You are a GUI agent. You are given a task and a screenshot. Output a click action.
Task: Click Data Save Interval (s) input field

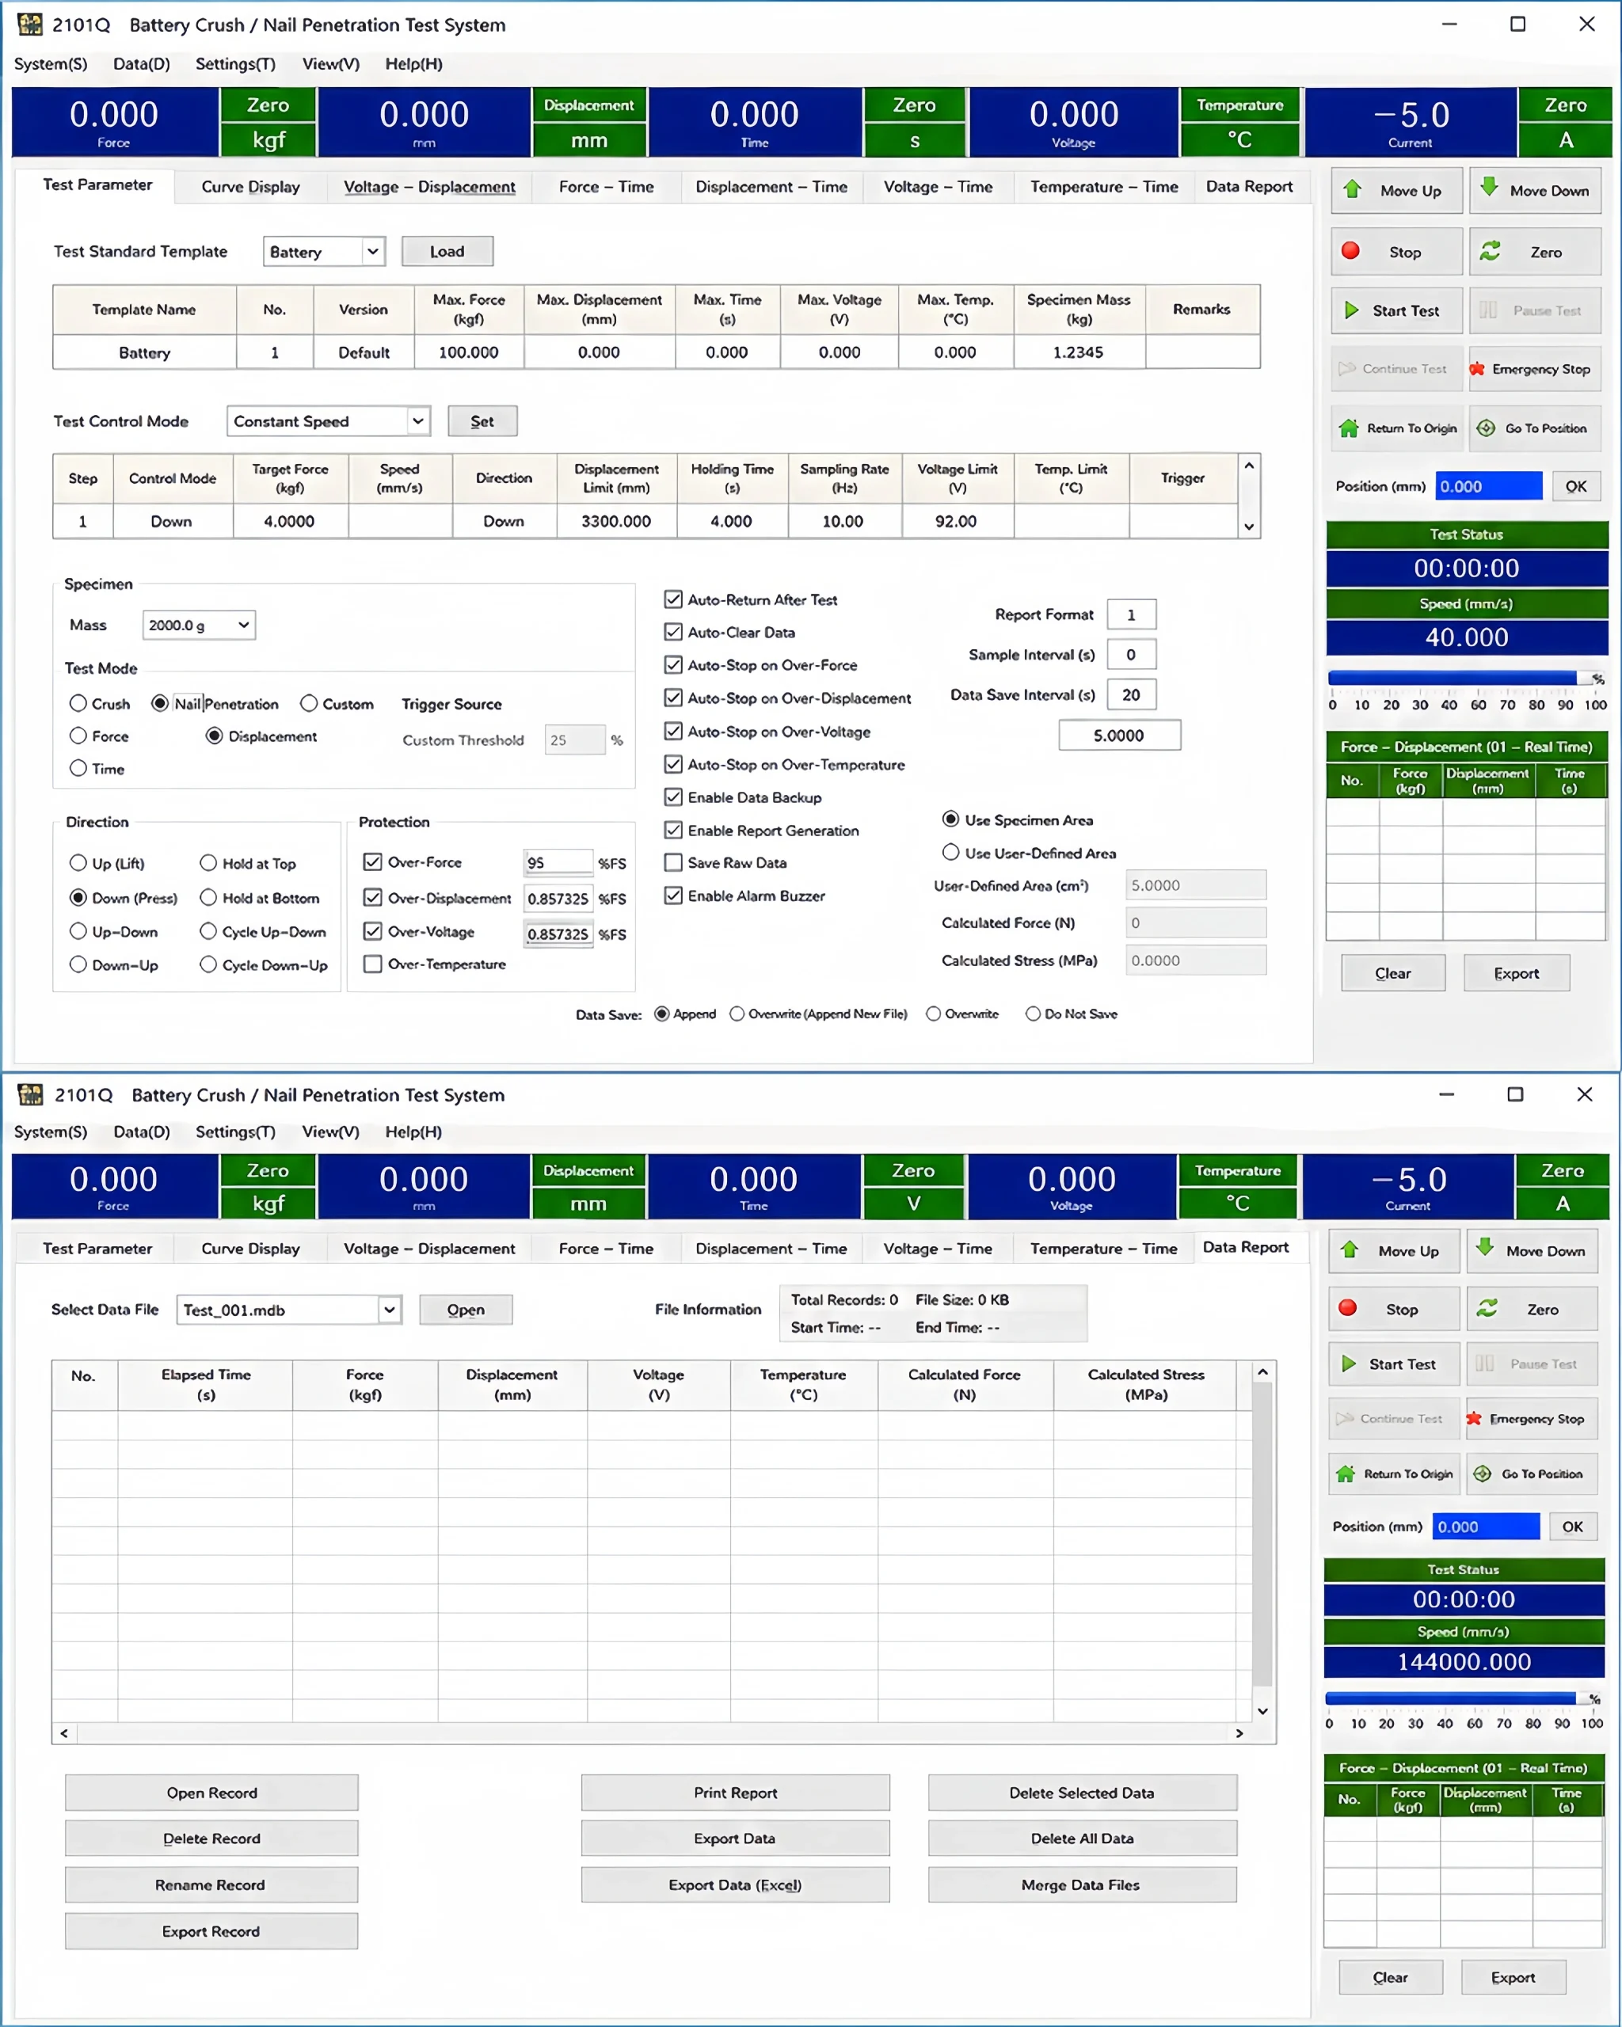point(1131,694)
